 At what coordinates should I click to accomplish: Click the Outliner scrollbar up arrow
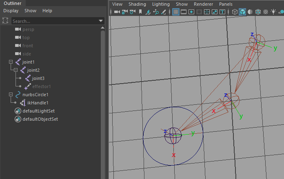pyautogui.click(x=102, y=28)
